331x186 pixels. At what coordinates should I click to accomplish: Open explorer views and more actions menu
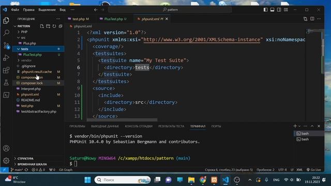pos(58,19)
